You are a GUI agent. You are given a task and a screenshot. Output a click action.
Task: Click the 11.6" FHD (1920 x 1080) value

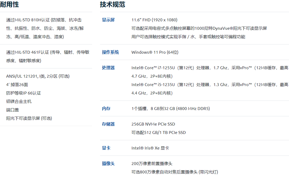click(x=155, y=20)
